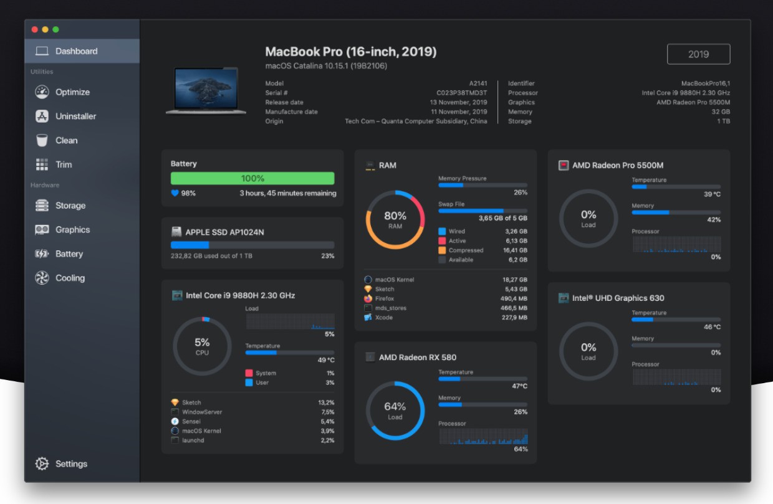The width and height of the screenshot is (773, 504).
Task: Click the Battery icon in sidebar
Action: coord(42,254)
